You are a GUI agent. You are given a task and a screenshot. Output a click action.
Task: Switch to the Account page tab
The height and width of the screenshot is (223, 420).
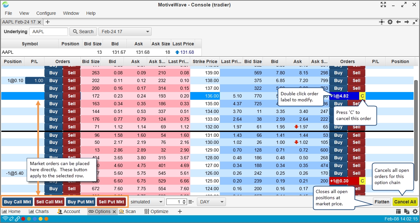(x=69, y=211)
